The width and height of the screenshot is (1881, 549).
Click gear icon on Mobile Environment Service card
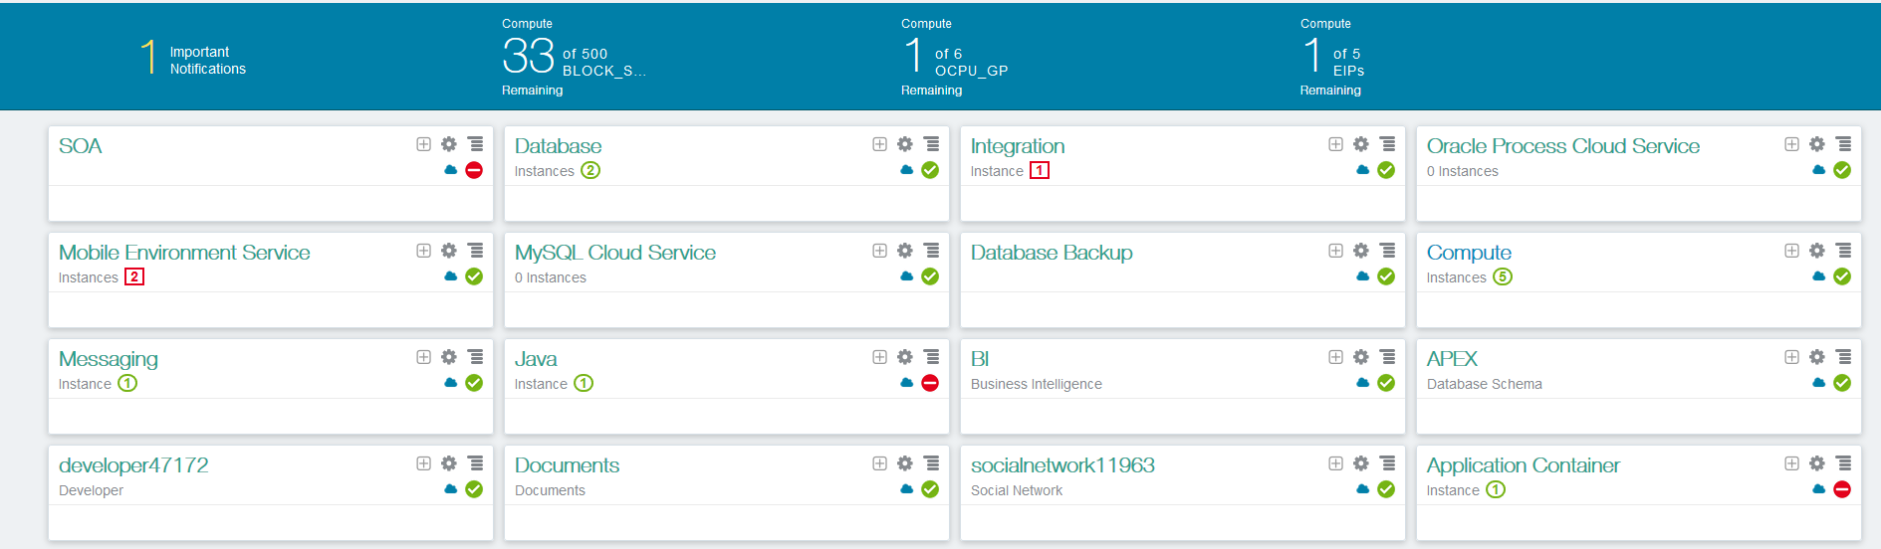click(x=449, y=251)
